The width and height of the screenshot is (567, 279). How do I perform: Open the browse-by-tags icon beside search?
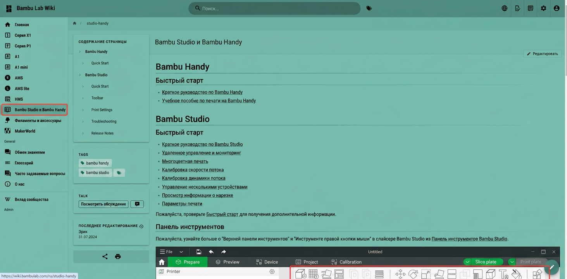pos(369,8)
